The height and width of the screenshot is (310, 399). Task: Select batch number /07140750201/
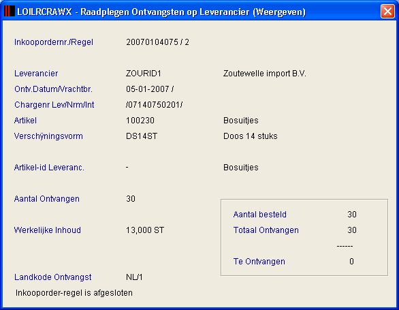pyautogui.click(x=154, y=105)
